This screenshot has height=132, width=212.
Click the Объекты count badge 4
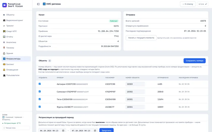pyautogui.click(x=50, y=61)
